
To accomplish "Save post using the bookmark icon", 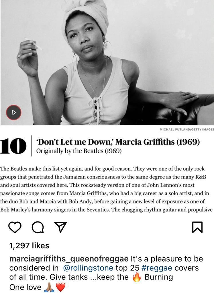I will [x=197, y=227].
